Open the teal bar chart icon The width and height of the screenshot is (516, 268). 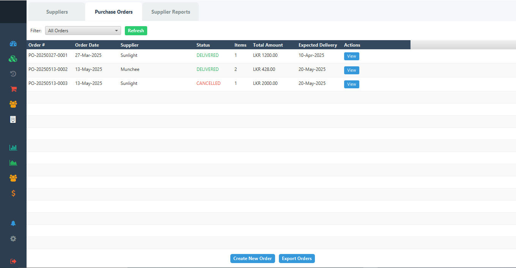13,148
